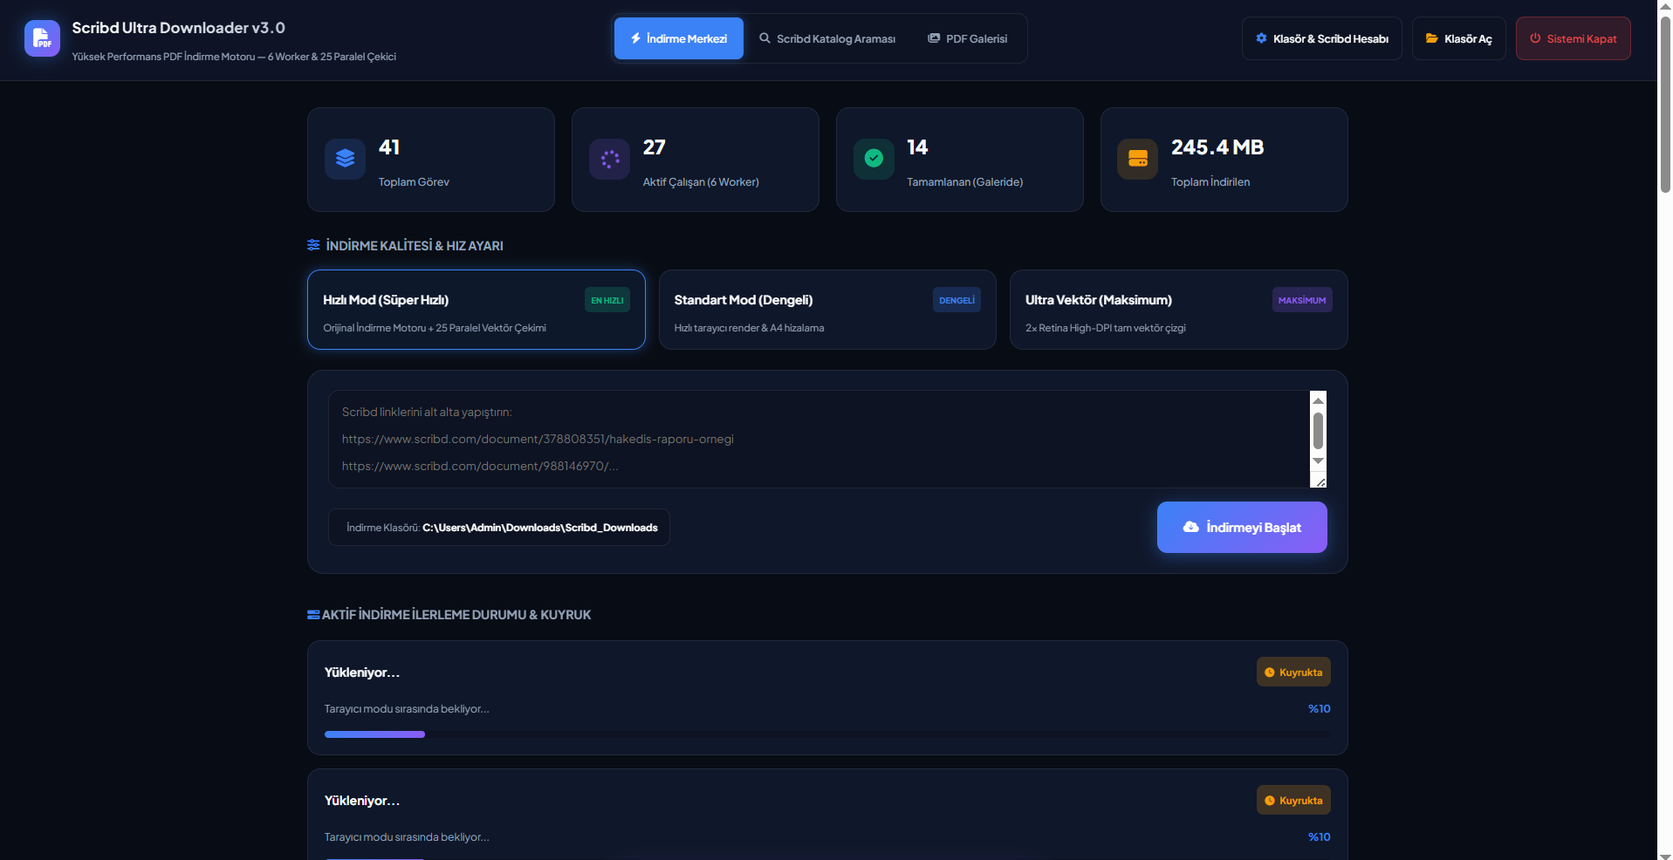Click the text area resize handle
Screen dimensions: 1673x860
tap(1320, 481)
